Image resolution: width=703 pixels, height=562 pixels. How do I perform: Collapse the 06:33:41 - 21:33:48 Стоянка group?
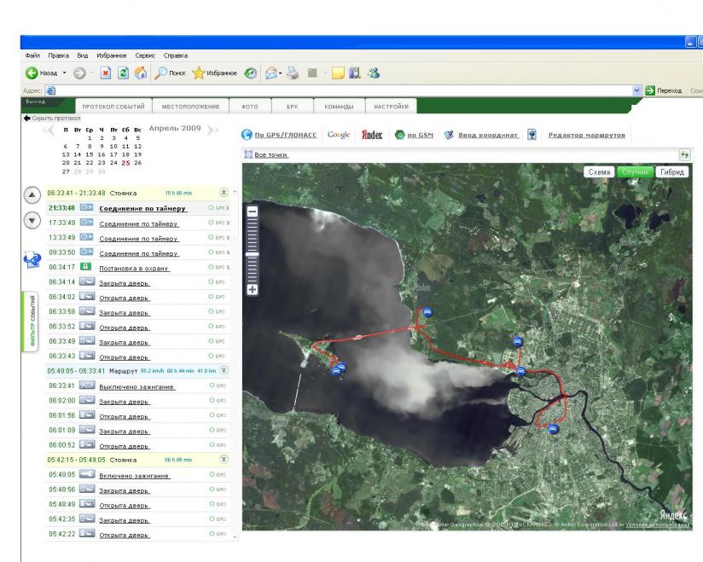click(x=224, y=193)
